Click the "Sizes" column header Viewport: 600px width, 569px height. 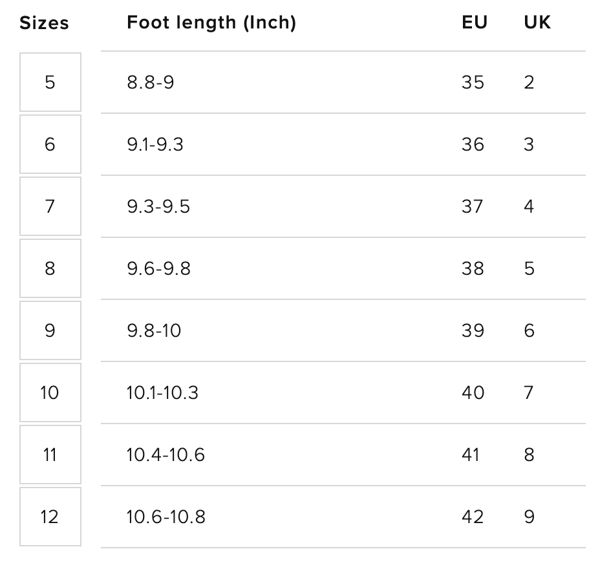pos(44,23)
